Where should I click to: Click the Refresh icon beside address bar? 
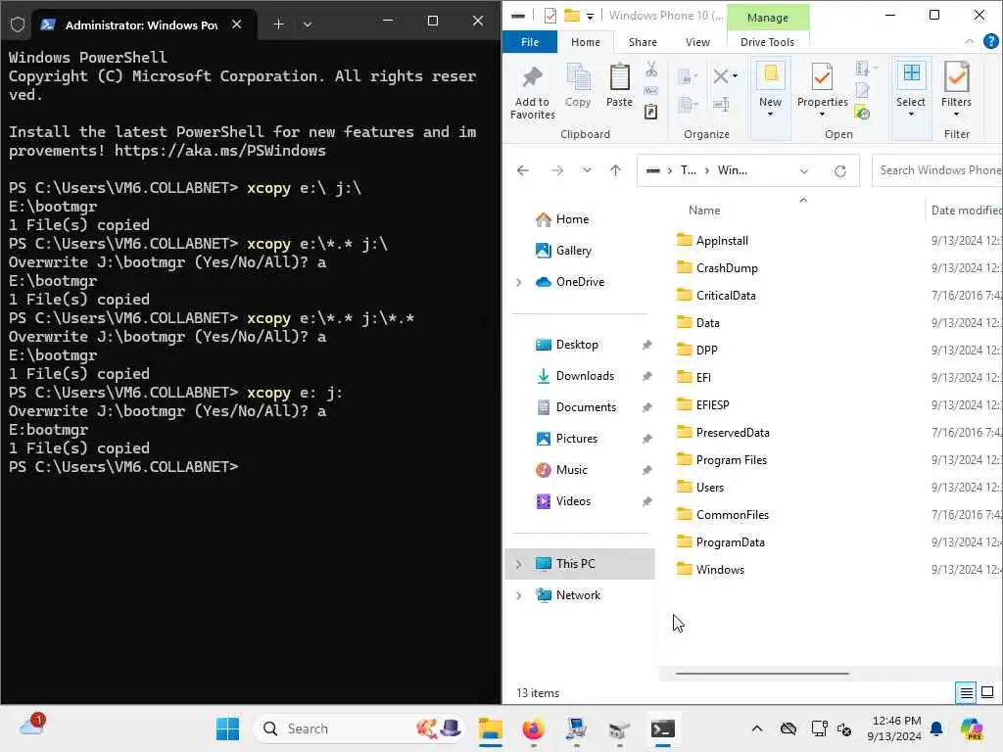click(x=839, y=170)
